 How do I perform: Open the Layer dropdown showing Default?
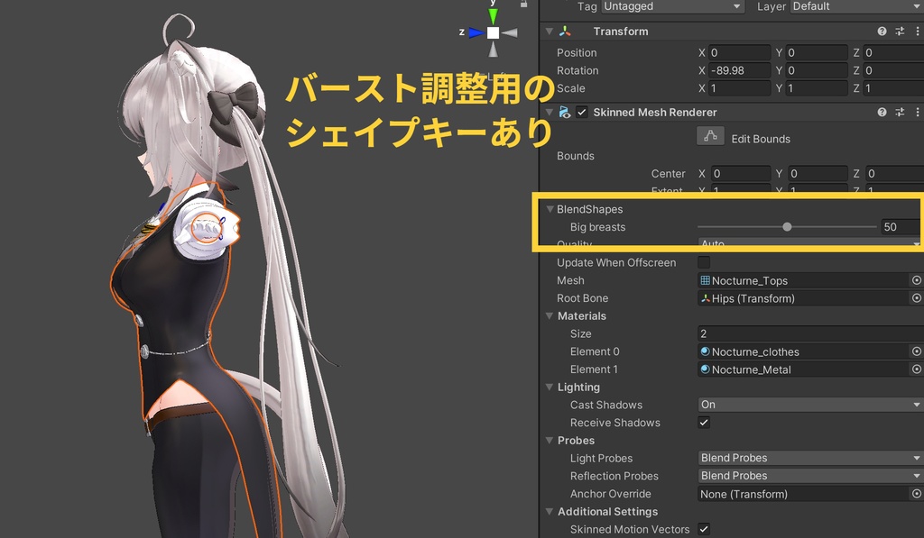coord(857,6)
